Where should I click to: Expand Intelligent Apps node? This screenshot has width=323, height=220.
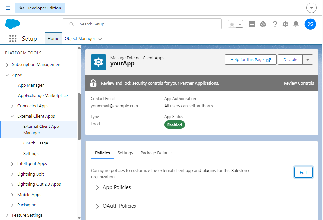coord(12,164)
